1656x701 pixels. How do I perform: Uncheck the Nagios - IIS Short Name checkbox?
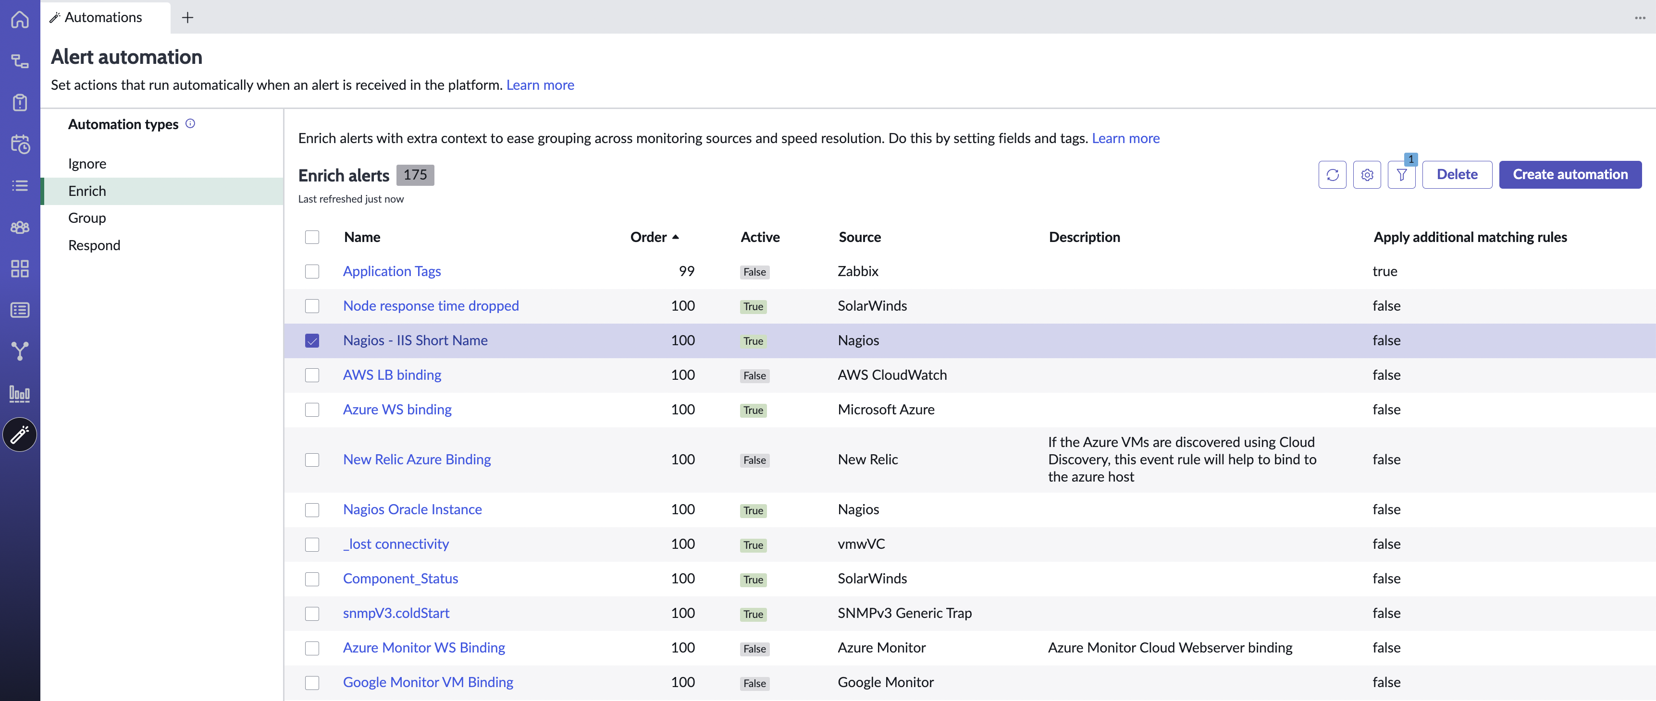(312, 340)
